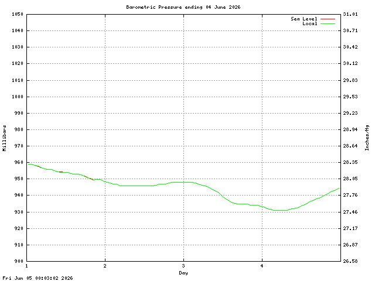
Task: Click the 1000 millibar tick label
Action: (x=18, y=97)
